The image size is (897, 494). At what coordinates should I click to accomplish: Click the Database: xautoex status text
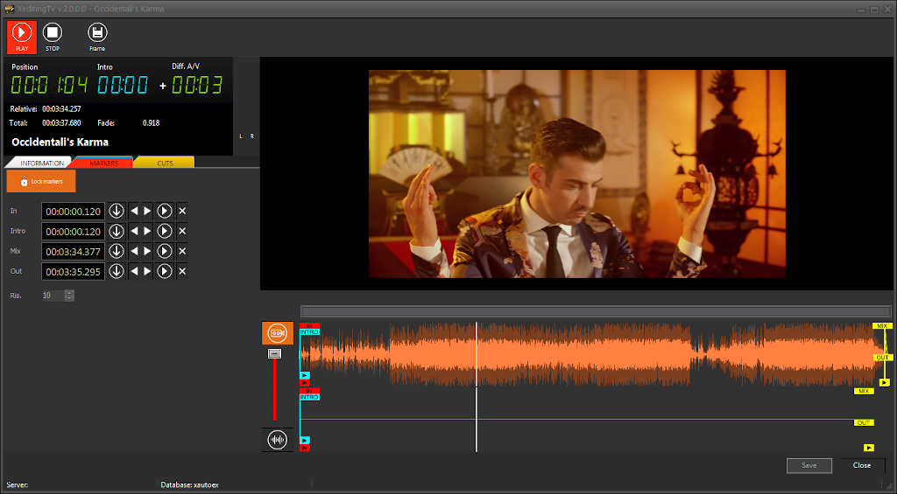[189, 485]
